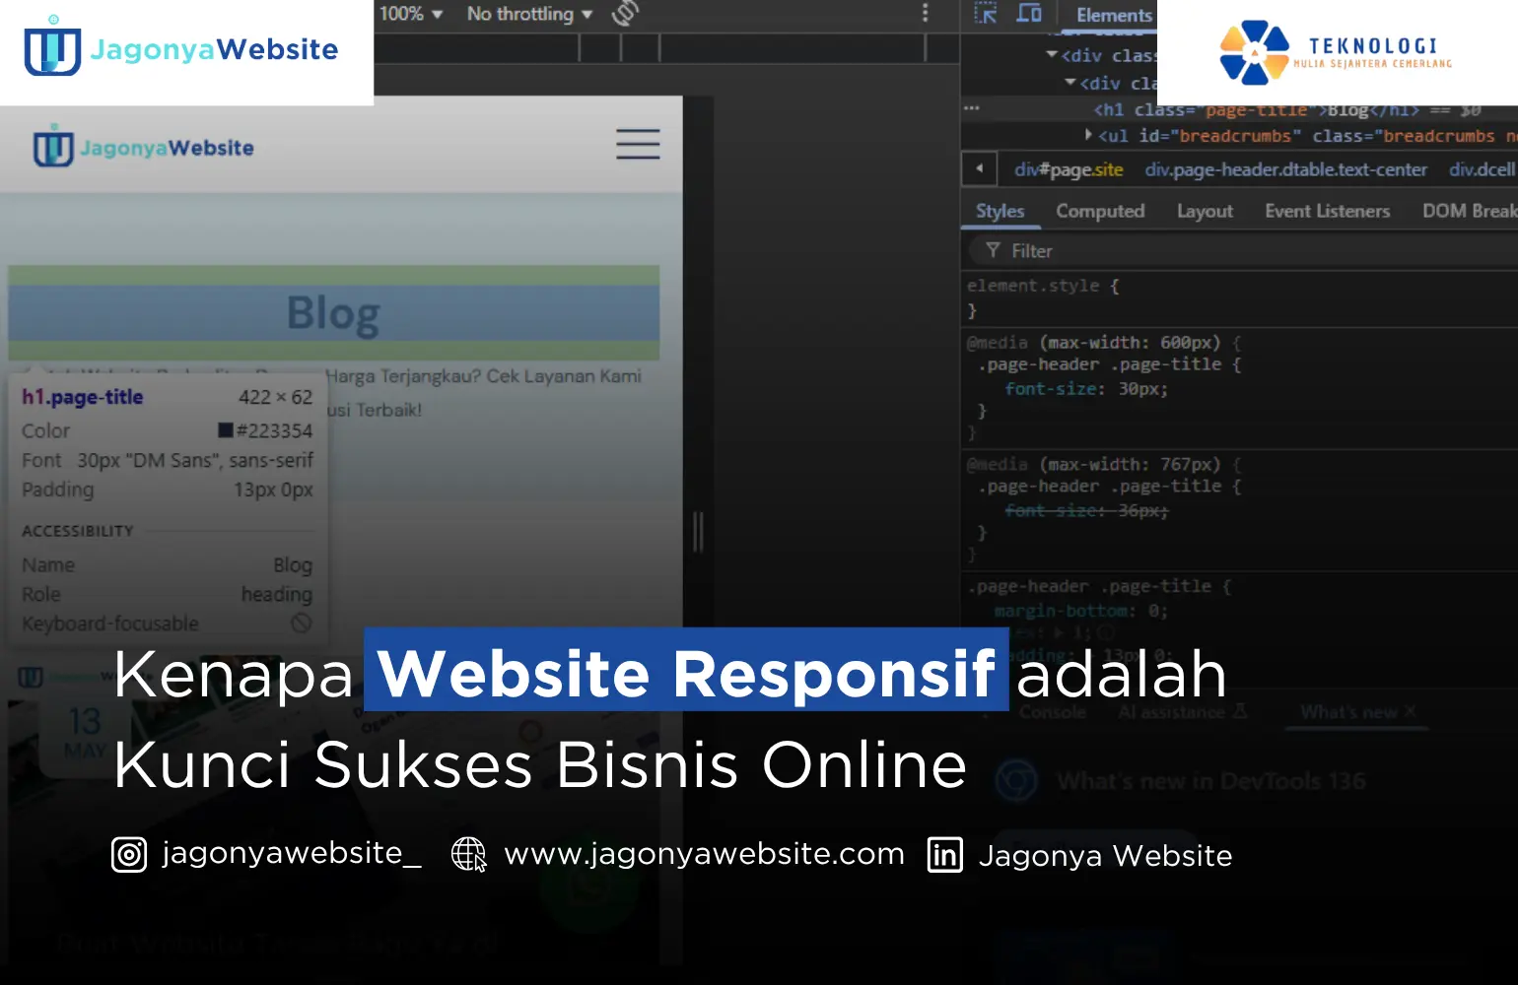The image size is (1518, 985).
Task: Click the Jagonya Website LinkedIn name
Action: (x=1105, y=855)
